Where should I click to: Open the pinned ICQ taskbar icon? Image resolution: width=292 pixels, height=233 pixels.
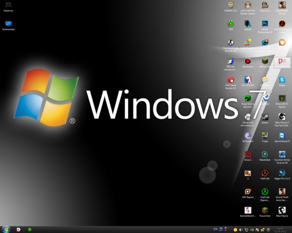tap(29, 230)
